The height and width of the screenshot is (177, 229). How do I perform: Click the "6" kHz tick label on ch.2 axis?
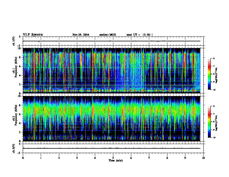tap(20, 114)
